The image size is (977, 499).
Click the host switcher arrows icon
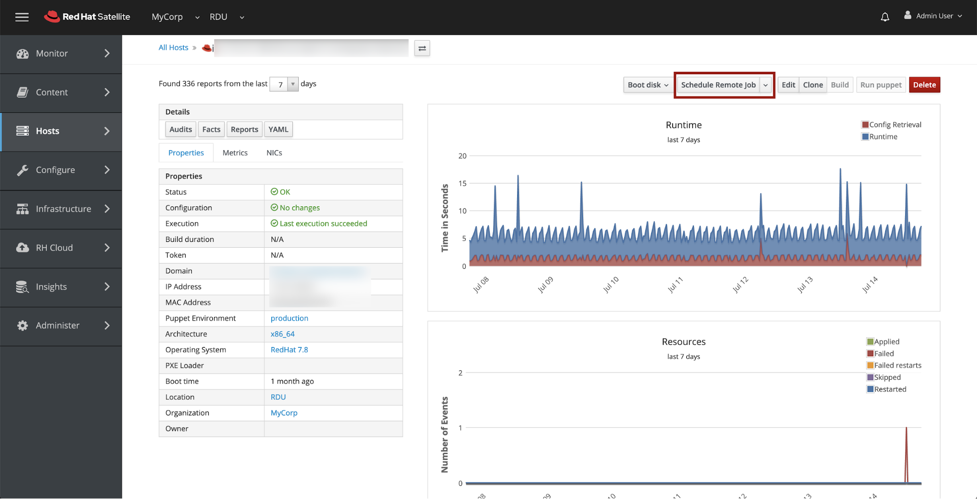coord(422,48)
